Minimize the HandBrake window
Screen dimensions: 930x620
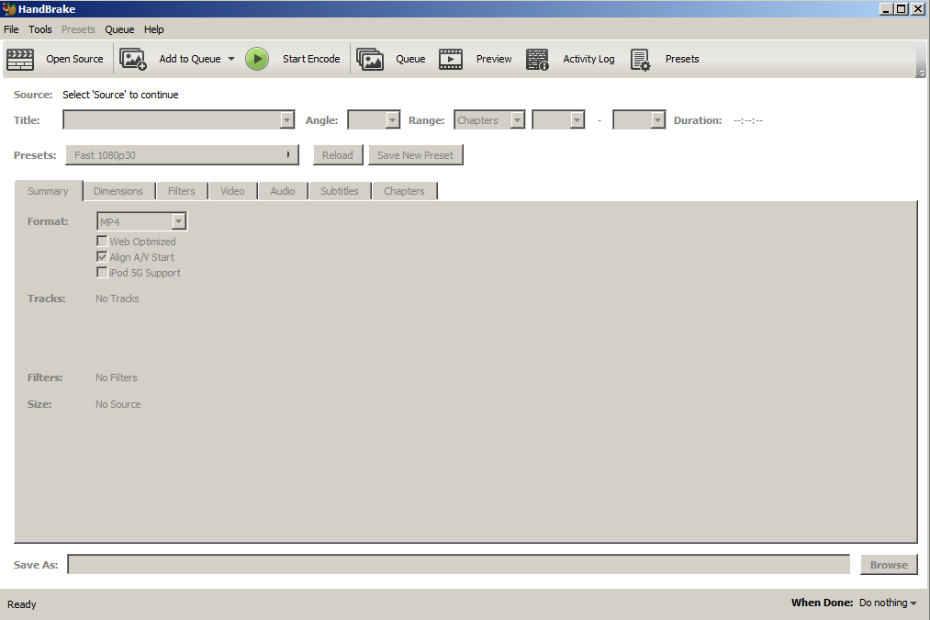coord(886,9)
